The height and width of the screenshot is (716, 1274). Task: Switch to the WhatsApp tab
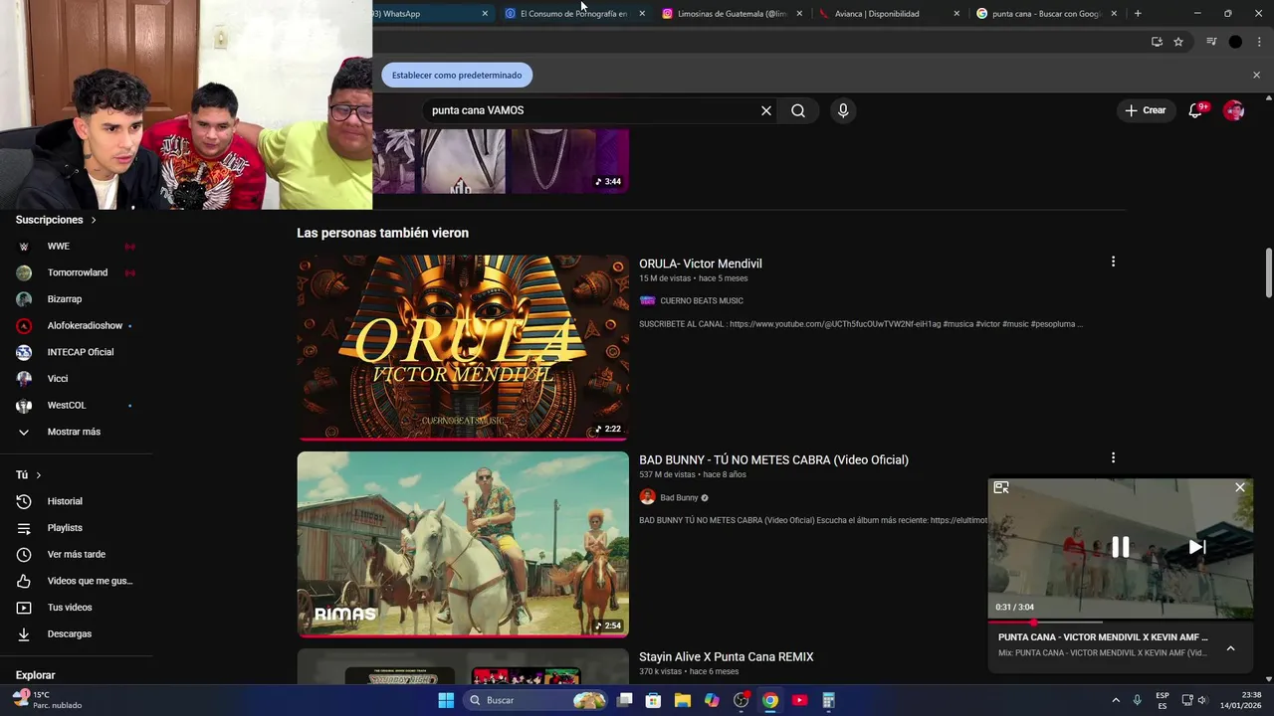[x=428, y=14]
